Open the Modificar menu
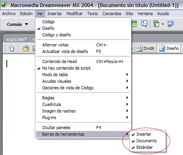 74,13
